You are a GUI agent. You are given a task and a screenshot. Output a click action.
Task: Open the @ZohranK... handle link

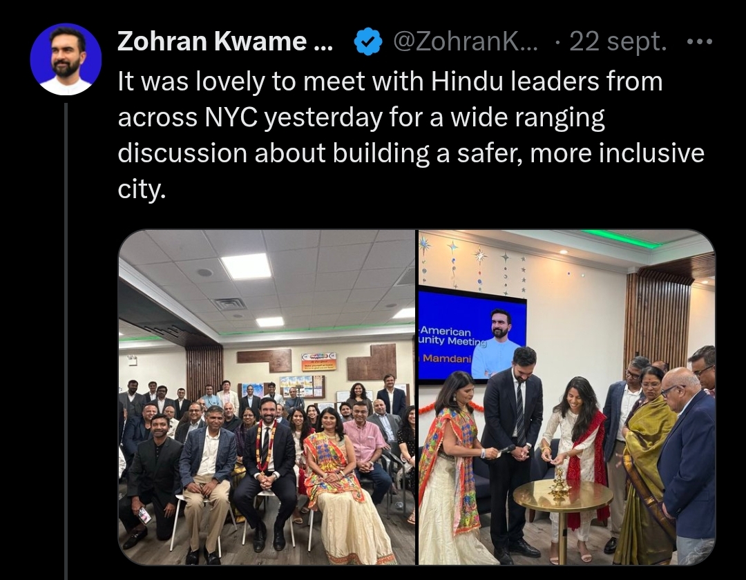[466, 42]
